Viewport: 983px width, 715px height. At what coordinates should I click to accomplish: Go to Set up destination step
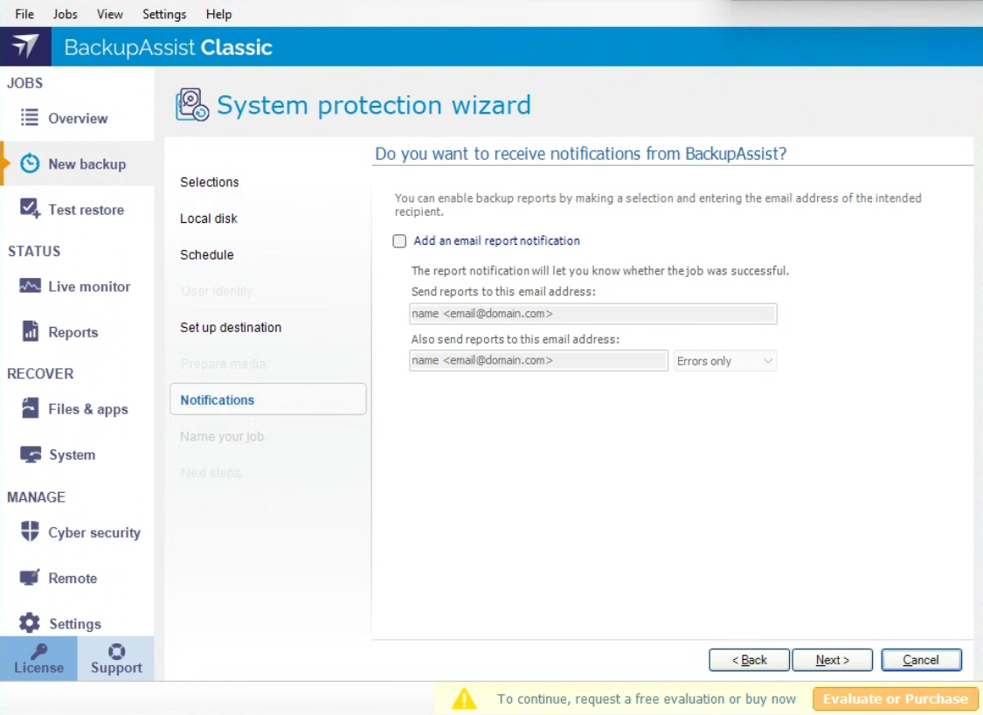point(231,327)
